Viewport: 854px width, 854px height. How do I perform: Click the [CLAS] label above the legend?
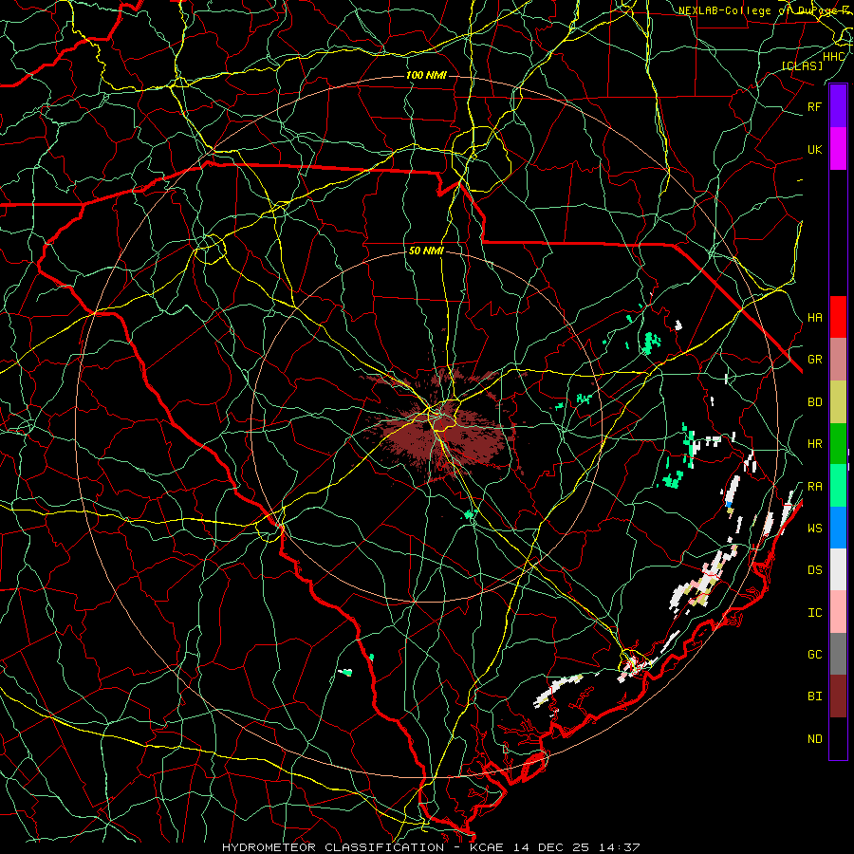pyautogui.click(x=802, y=65)
